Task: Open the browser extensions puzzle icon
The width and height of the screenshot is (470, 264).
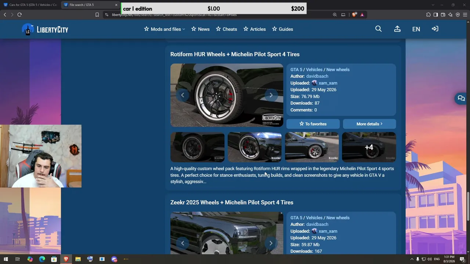Action: 428,15
